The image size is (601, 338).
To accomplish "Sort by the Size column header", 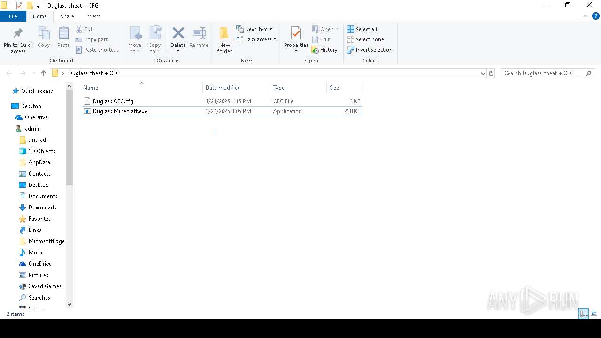I will click(x=345, y=88).
